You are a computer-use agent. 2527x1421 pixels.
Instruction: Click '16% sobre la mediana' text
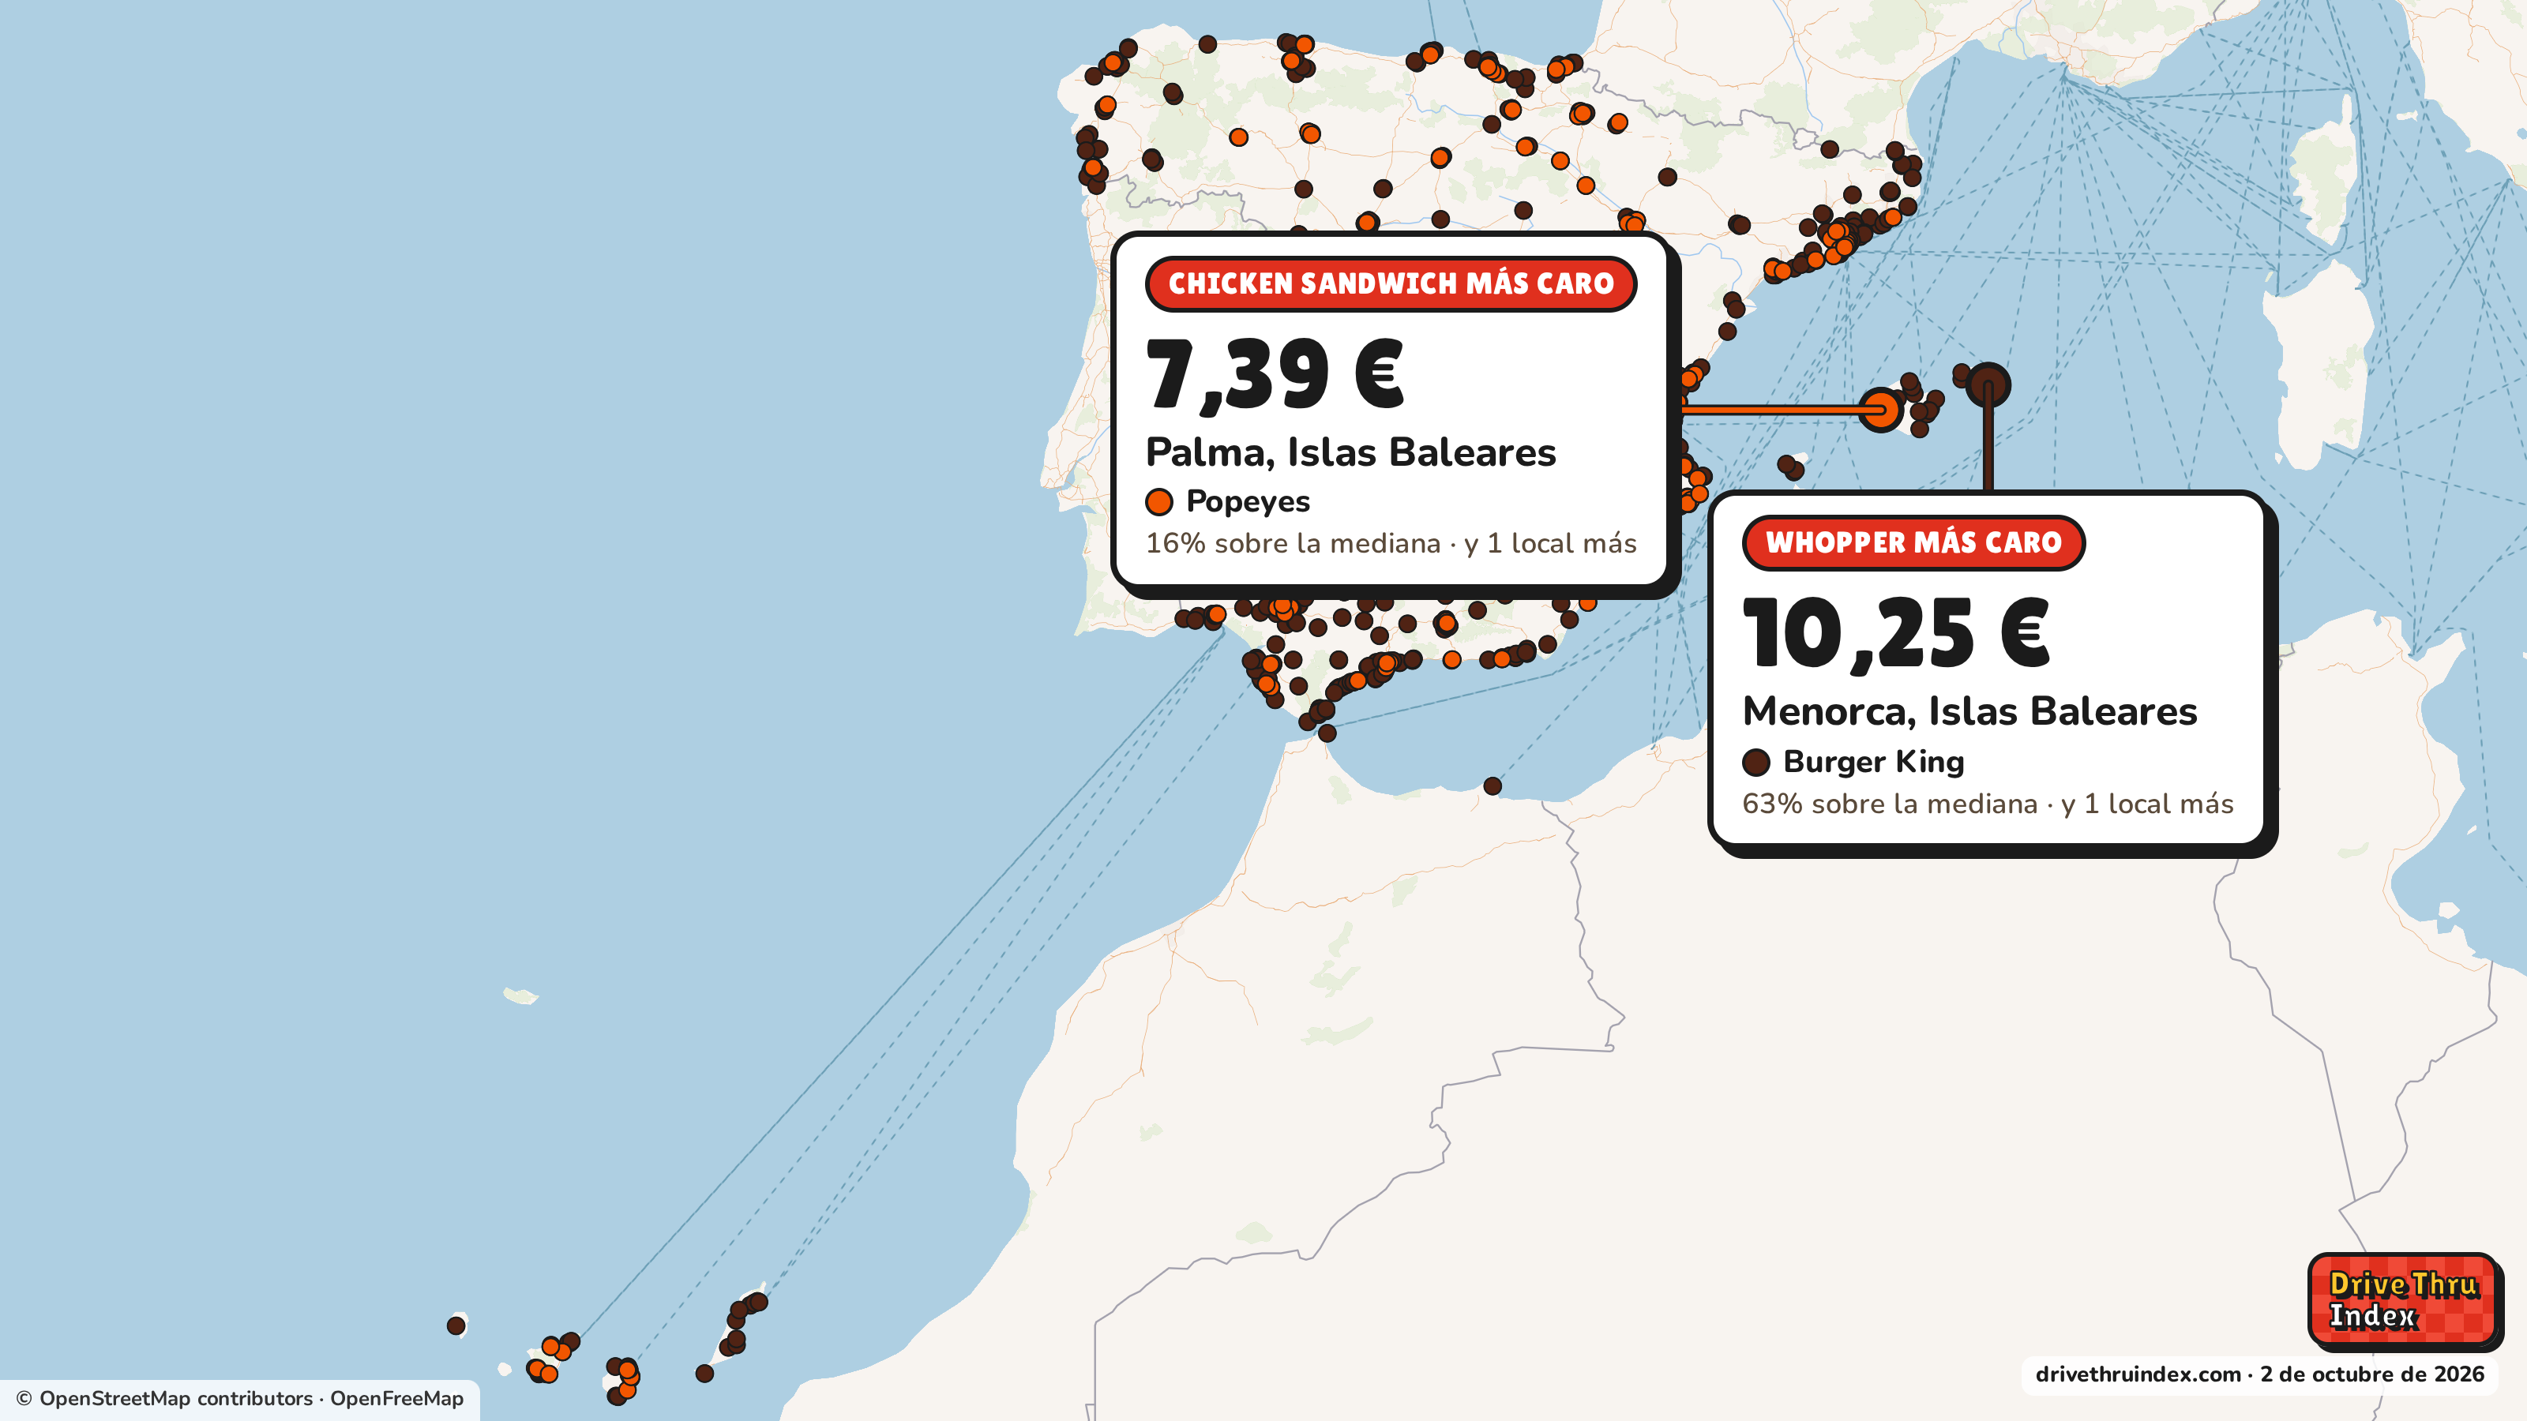(x=1293, y=543)
